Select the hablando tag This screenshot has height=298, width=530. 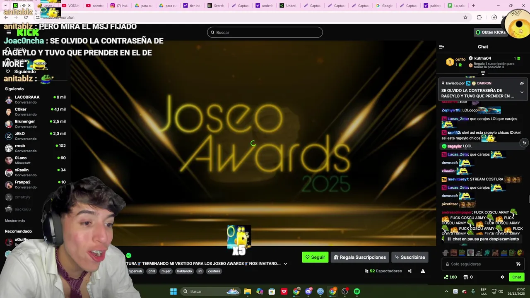[184, 271]
